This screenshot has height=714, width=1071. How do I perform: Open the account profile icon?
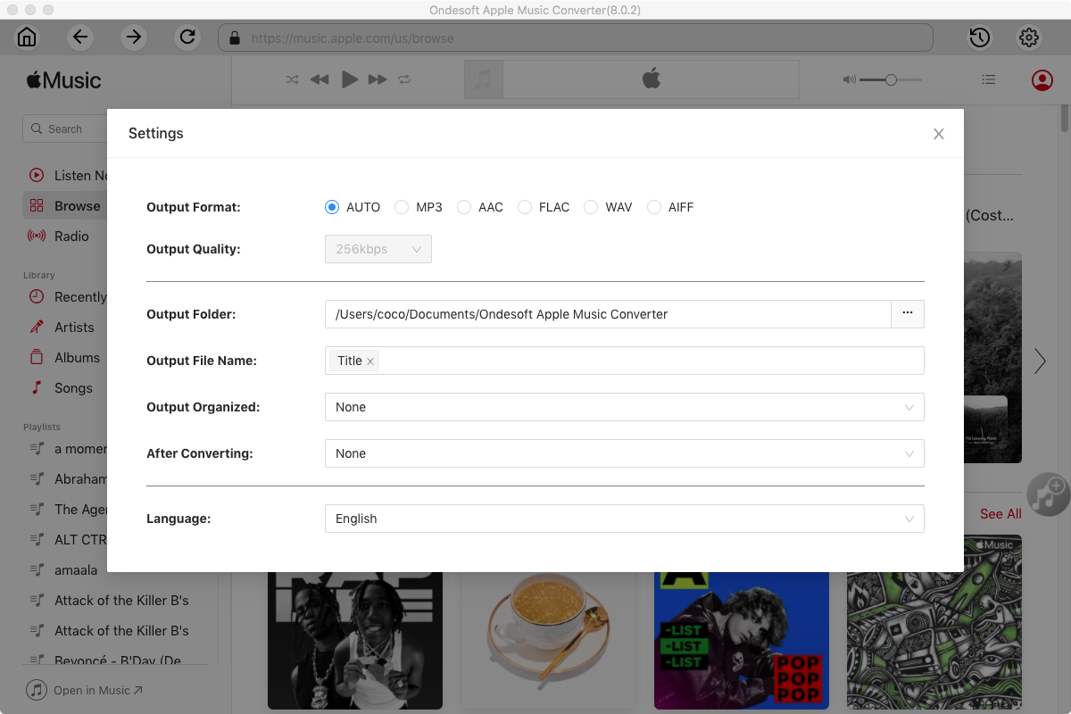coord(1042,80)
